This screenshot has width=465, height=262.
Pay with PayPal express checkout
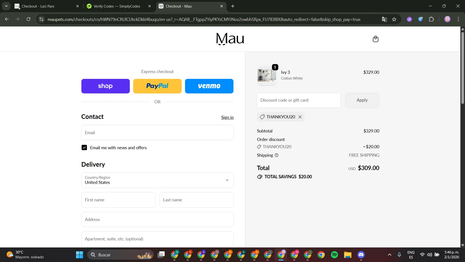point(157,86)
